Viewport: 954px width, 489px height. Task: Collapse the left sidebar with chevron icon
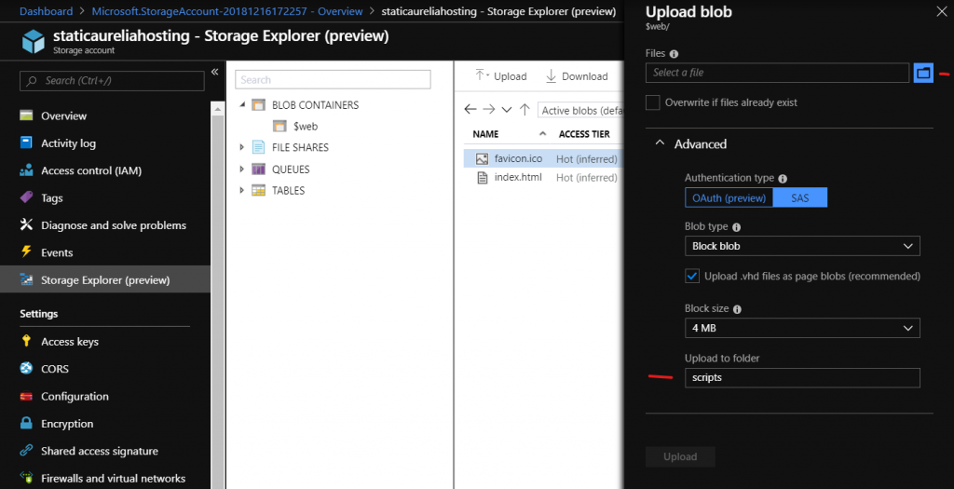pos(214,73)
